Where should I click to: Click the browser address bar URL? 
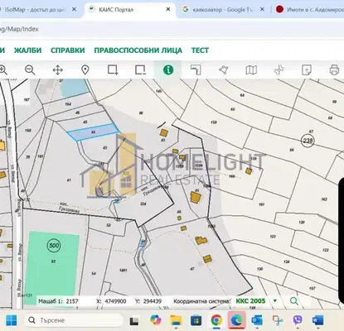click(19, 29)
